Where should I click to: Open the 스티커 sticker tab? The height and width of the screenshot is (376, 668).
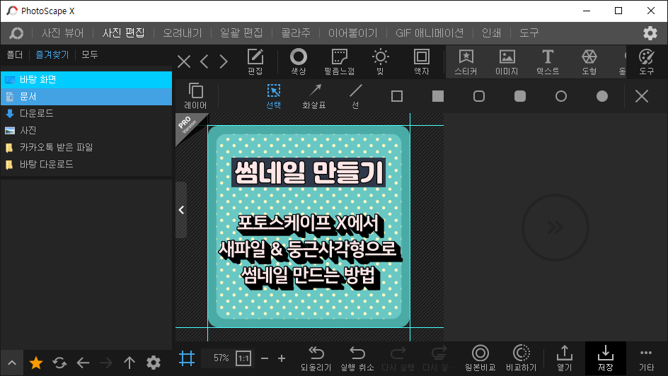[x=466, y=61]
